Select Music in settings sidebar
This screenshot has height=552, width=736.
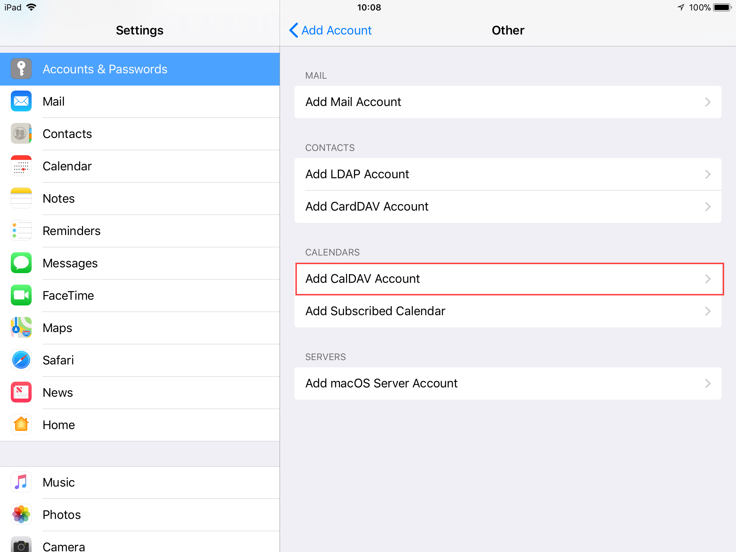[140, 482]
